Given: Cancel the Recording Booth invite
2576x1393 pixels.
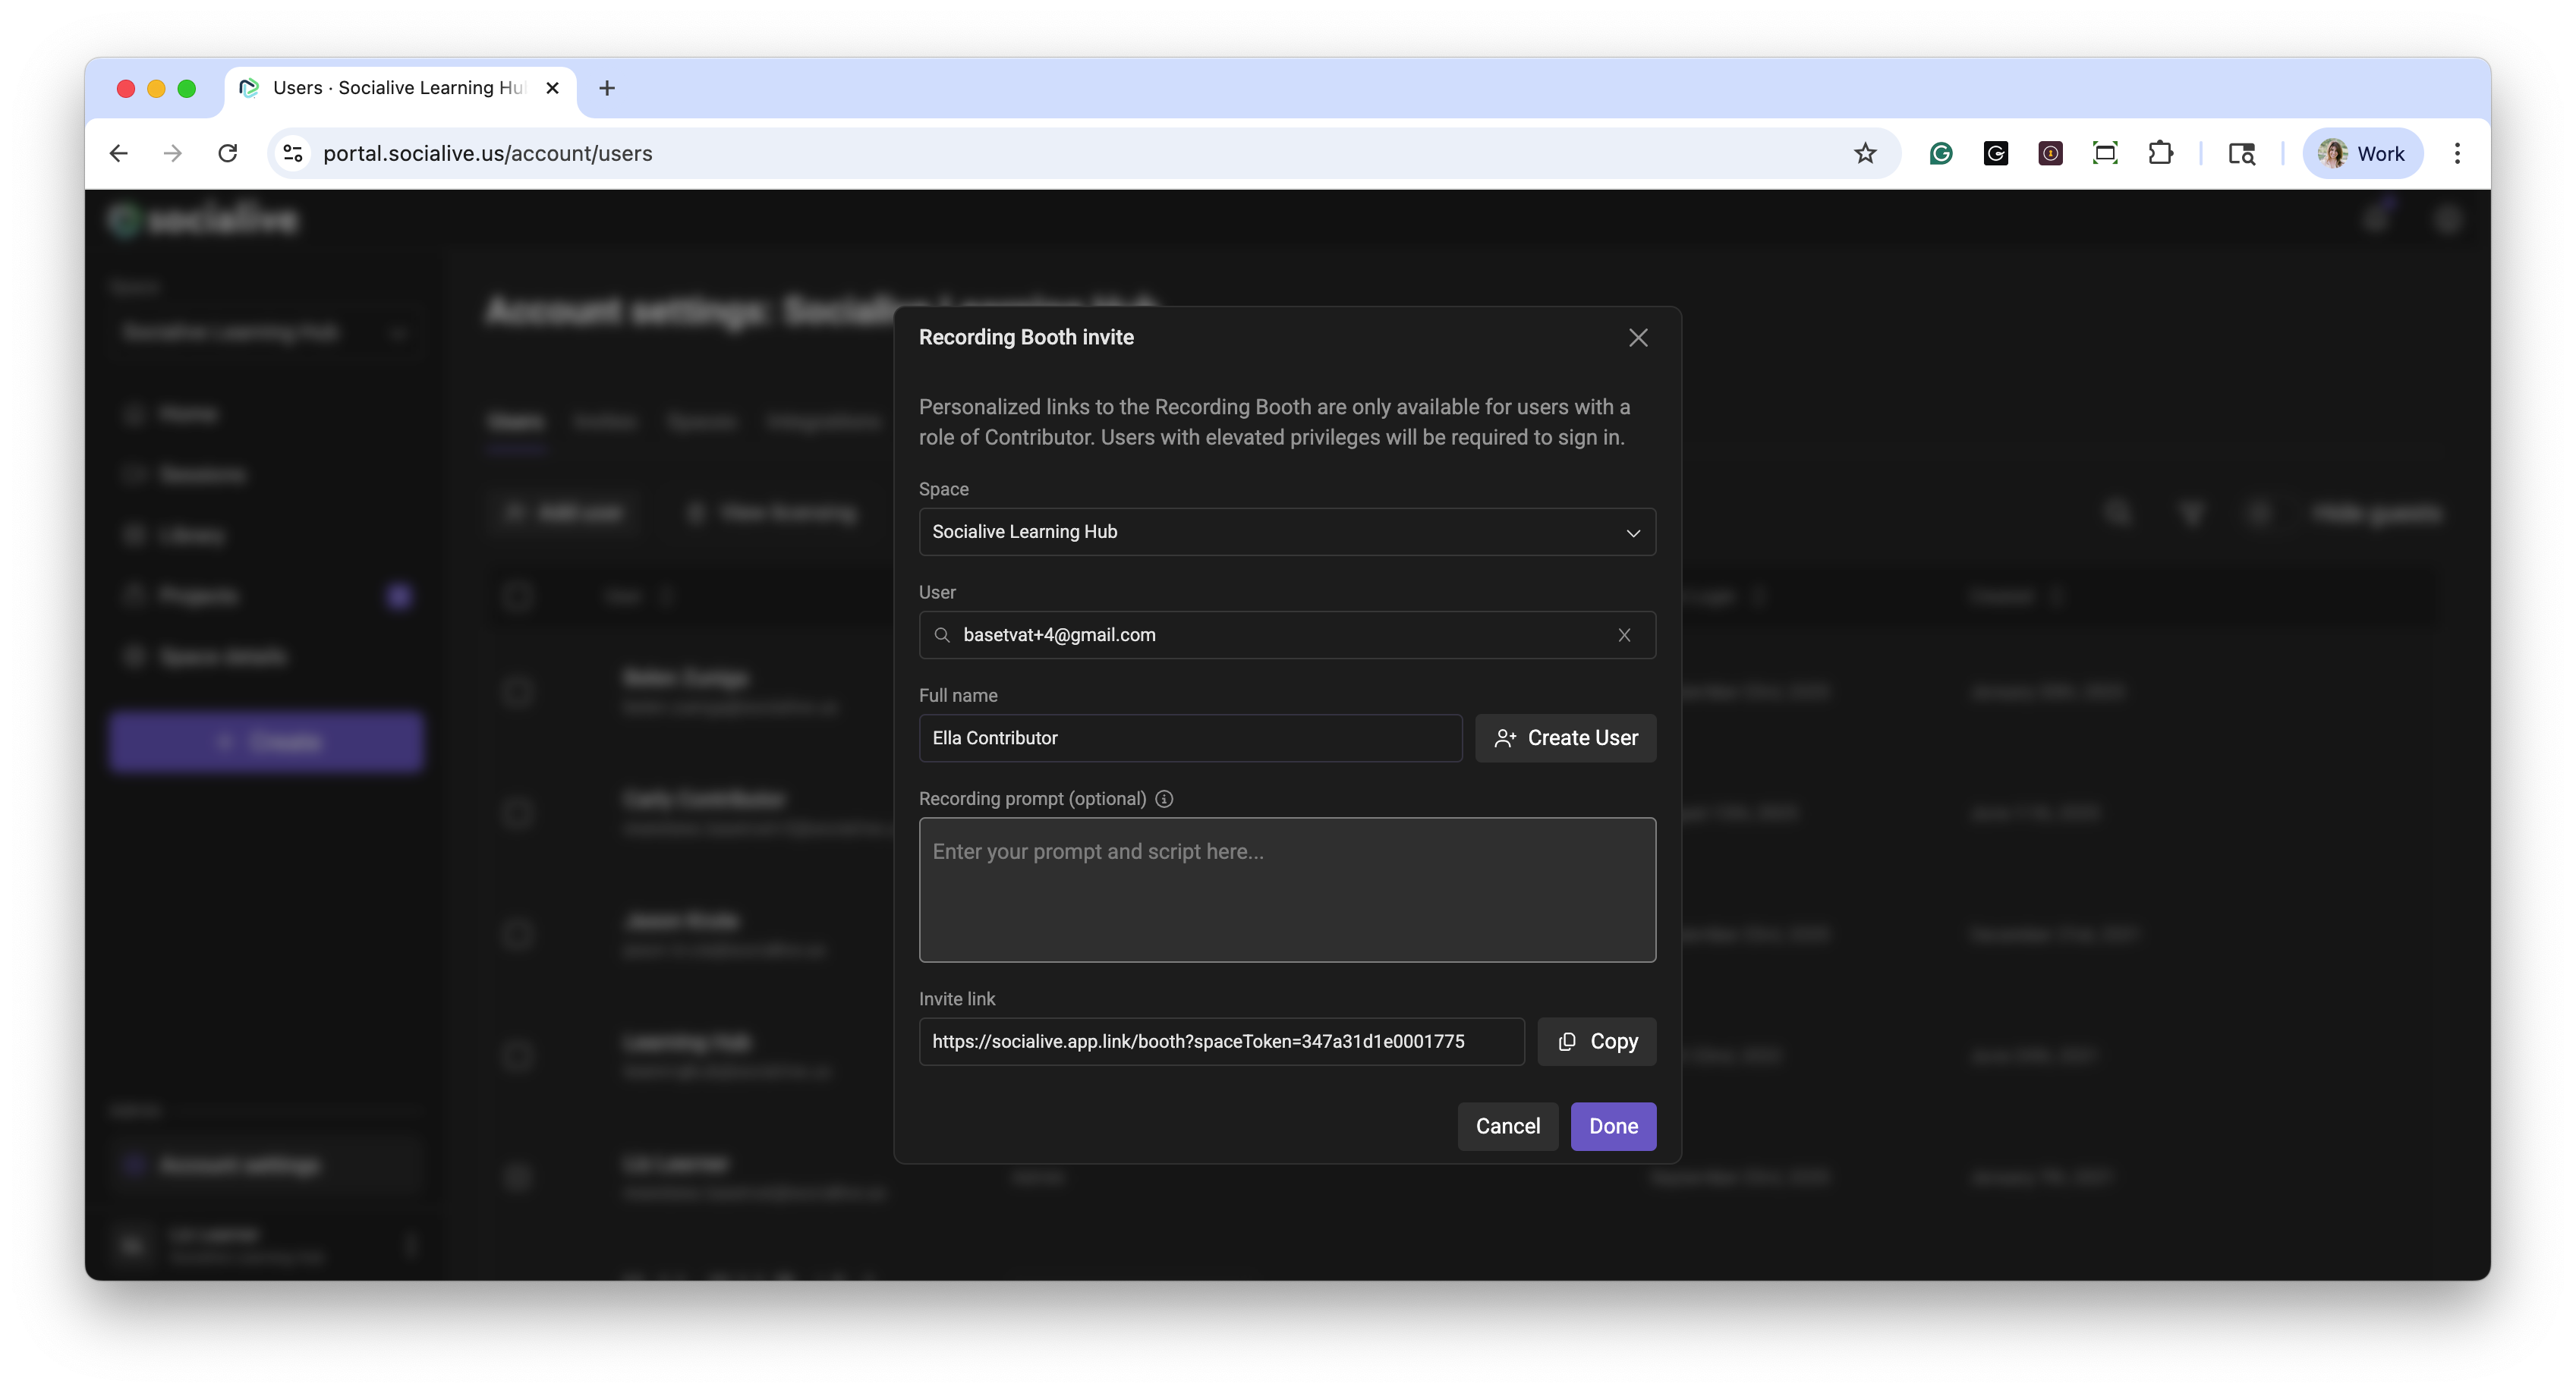Looking at the screenshot, I should point(1507,1126).
